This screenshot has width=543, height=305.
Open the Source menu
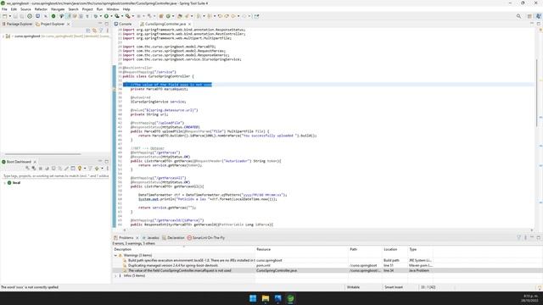tap(25, 9)
